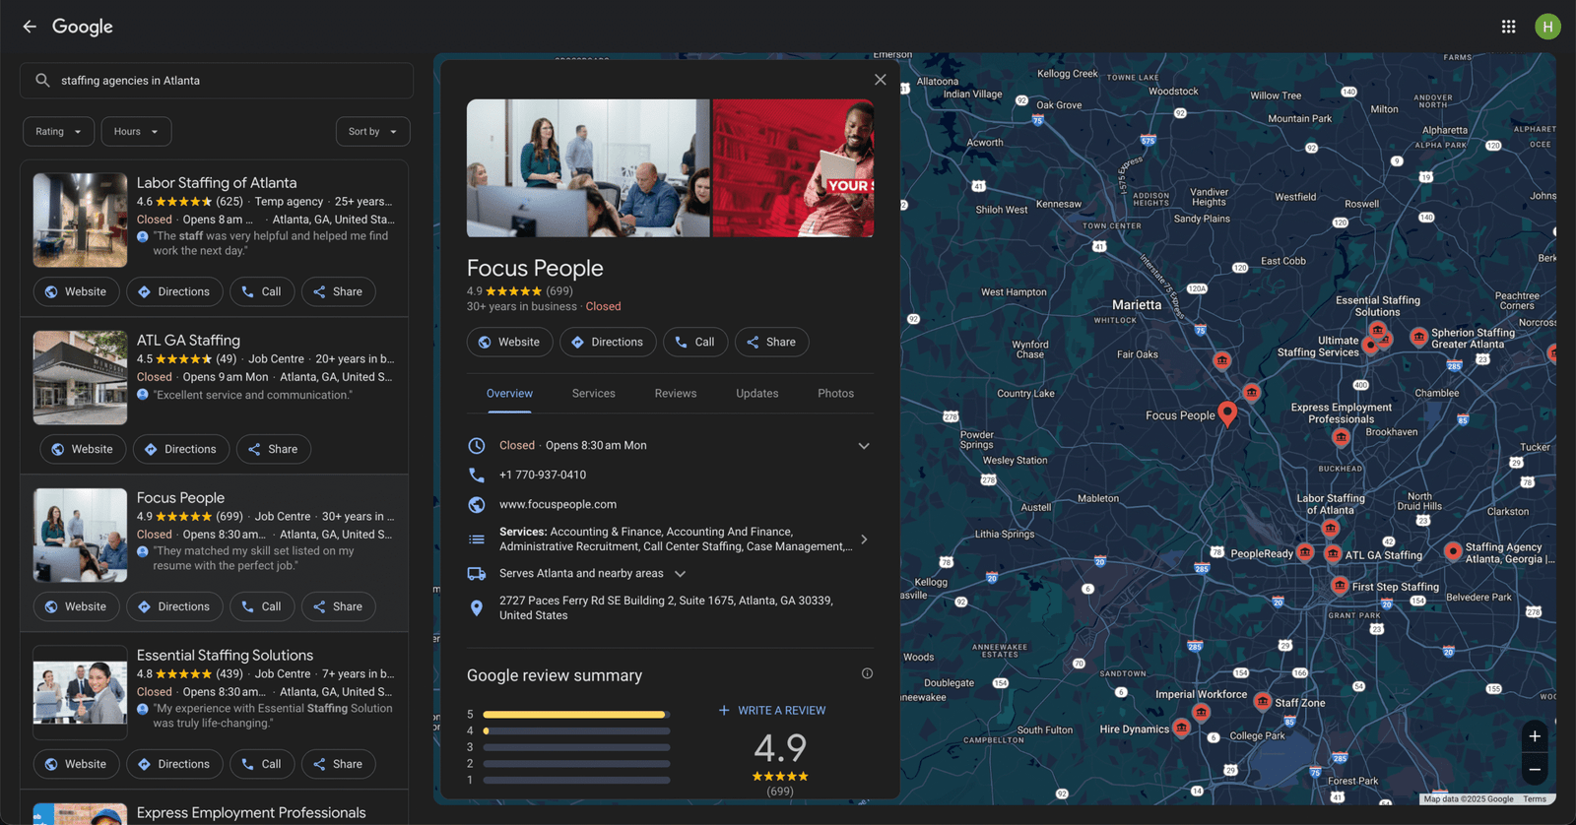This screenshot has width=1576, height=825.
Task: Click the Staffing Agency Atlanta Georgia pin
Action: [1453, 551]
